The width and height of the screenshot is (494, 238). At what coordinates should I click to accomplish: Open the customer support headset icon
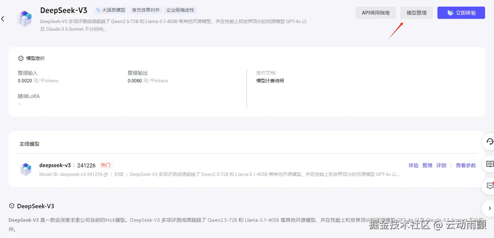tap(490, 142)
